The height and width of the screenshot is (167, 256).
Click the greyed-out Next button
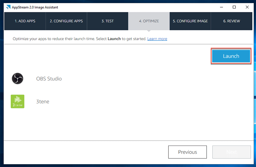(x=231, y=152)
